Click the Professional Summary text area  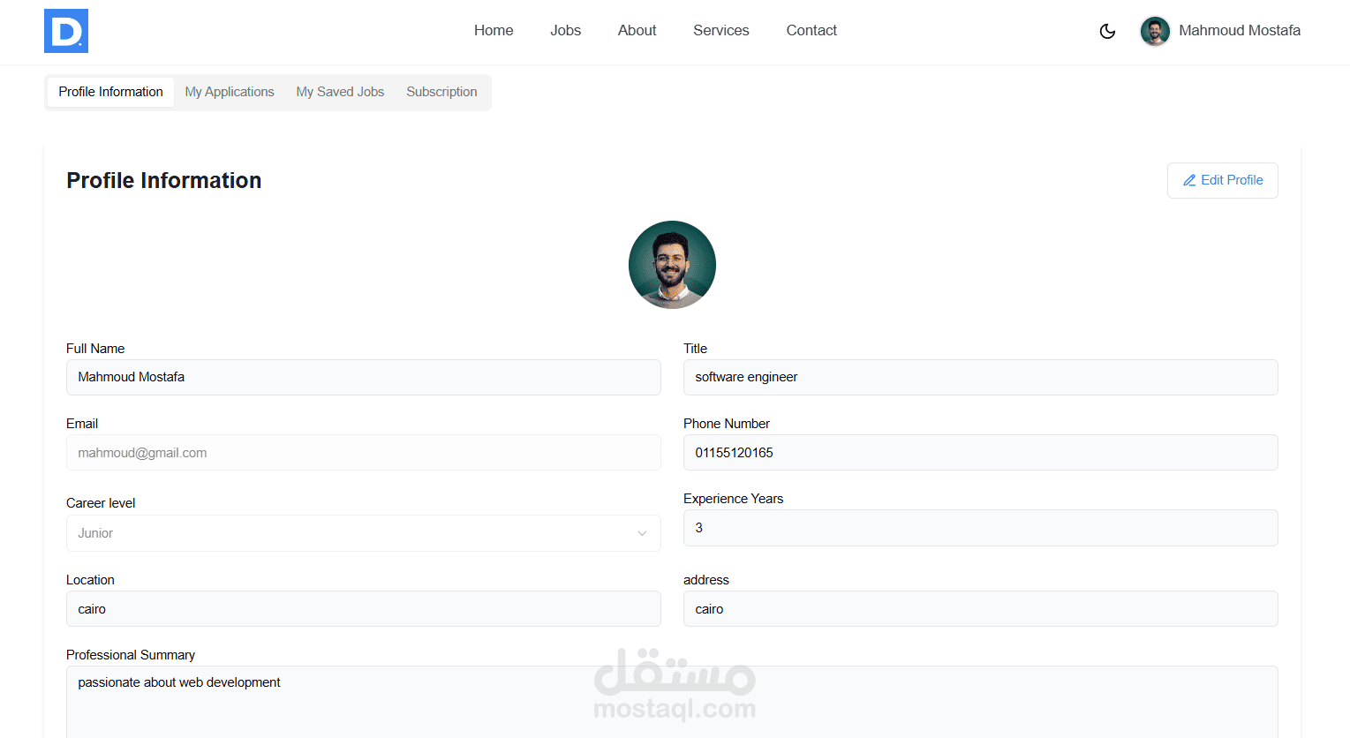(x=672, y=702)
